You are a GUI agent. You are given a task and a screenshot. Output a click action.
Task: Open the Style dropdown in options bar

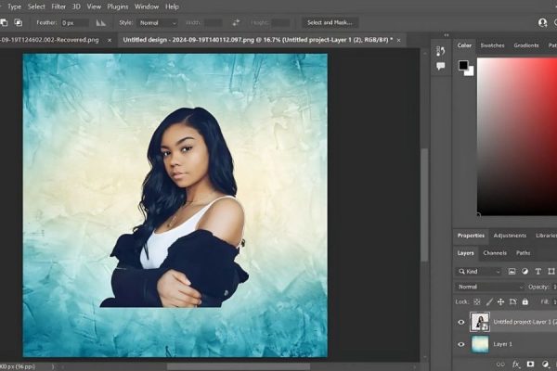pyautogui.click(x=158, y=21)
